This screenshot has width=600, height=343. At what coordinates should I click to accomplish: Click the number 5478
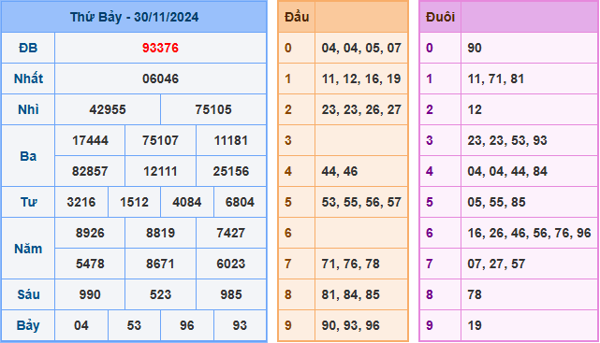tap(90, 264)
